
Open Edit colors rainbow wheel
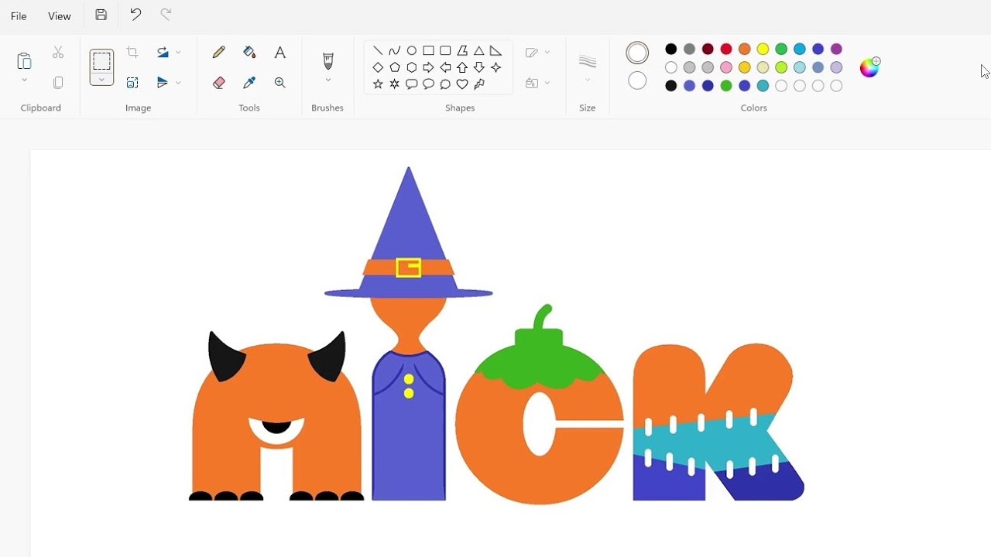tap(870, 67)
